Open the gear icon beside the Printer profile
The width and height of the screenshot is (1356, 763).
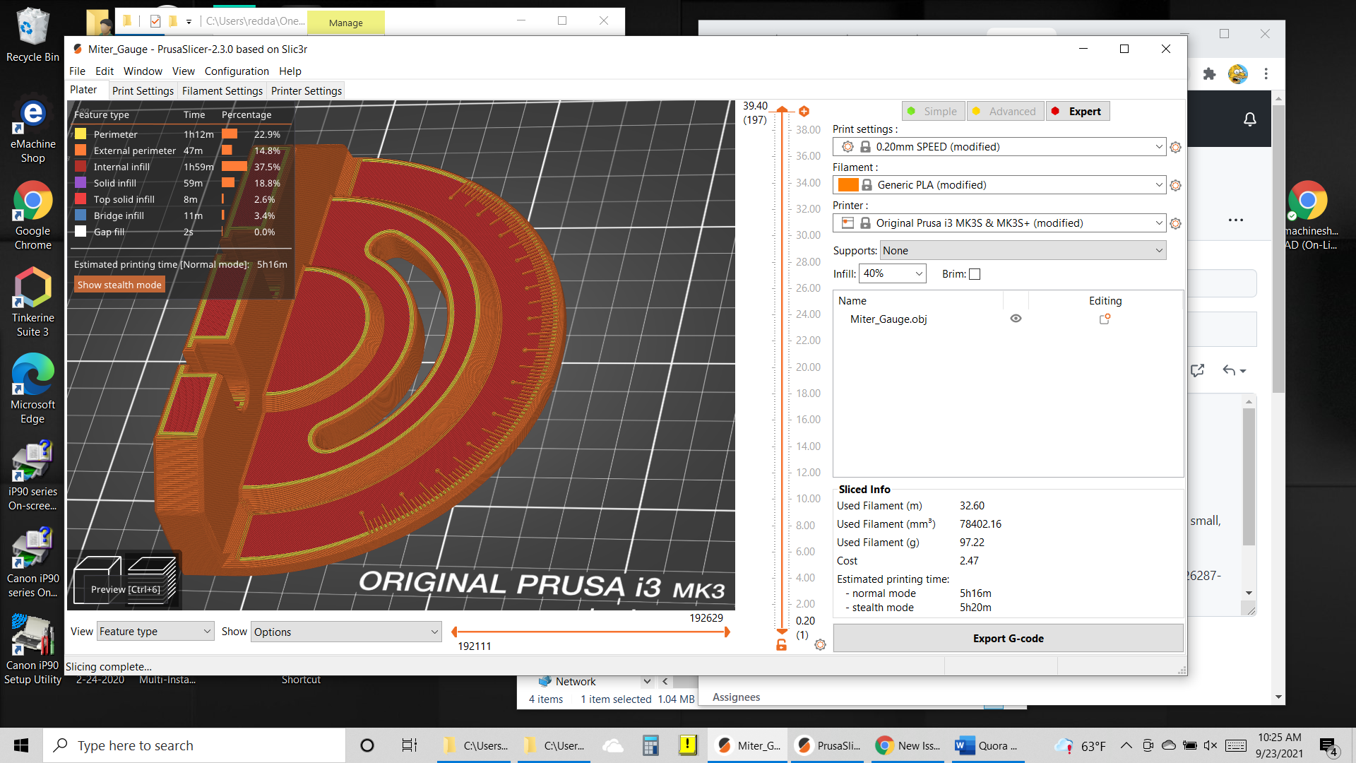[x=1175, y=223]
